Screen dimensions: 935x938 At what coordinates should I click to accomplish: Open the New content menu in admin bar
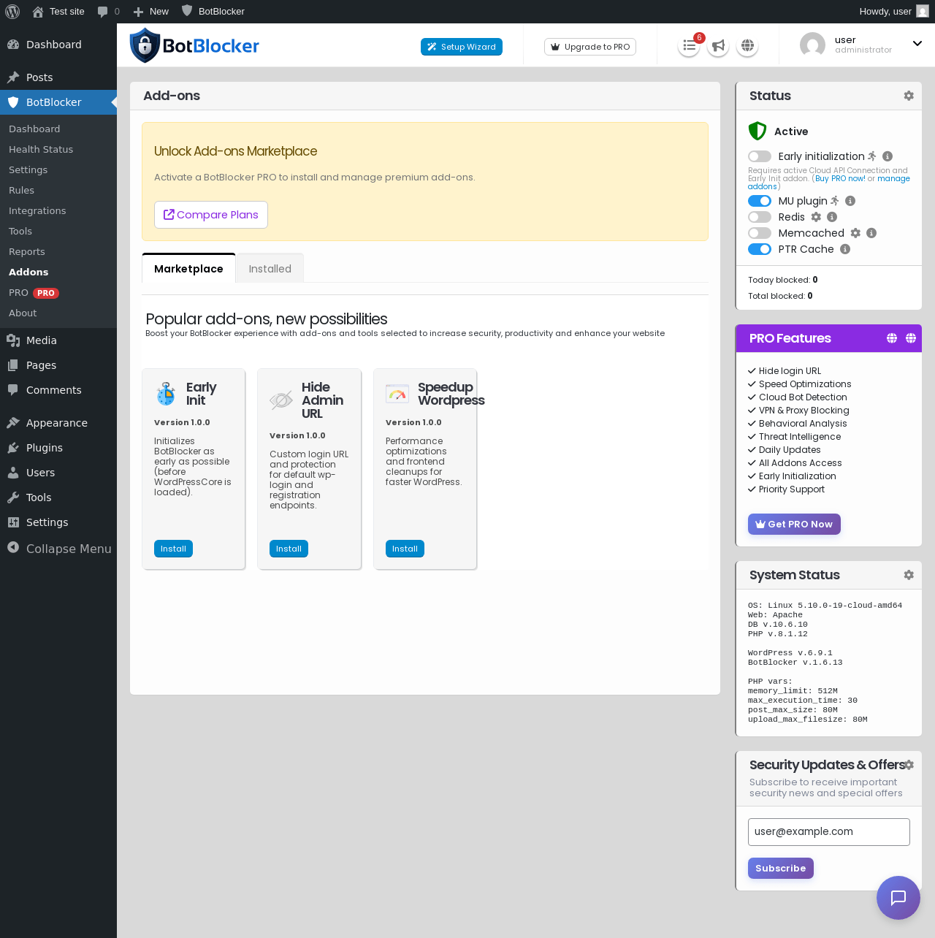click(151, 12)
